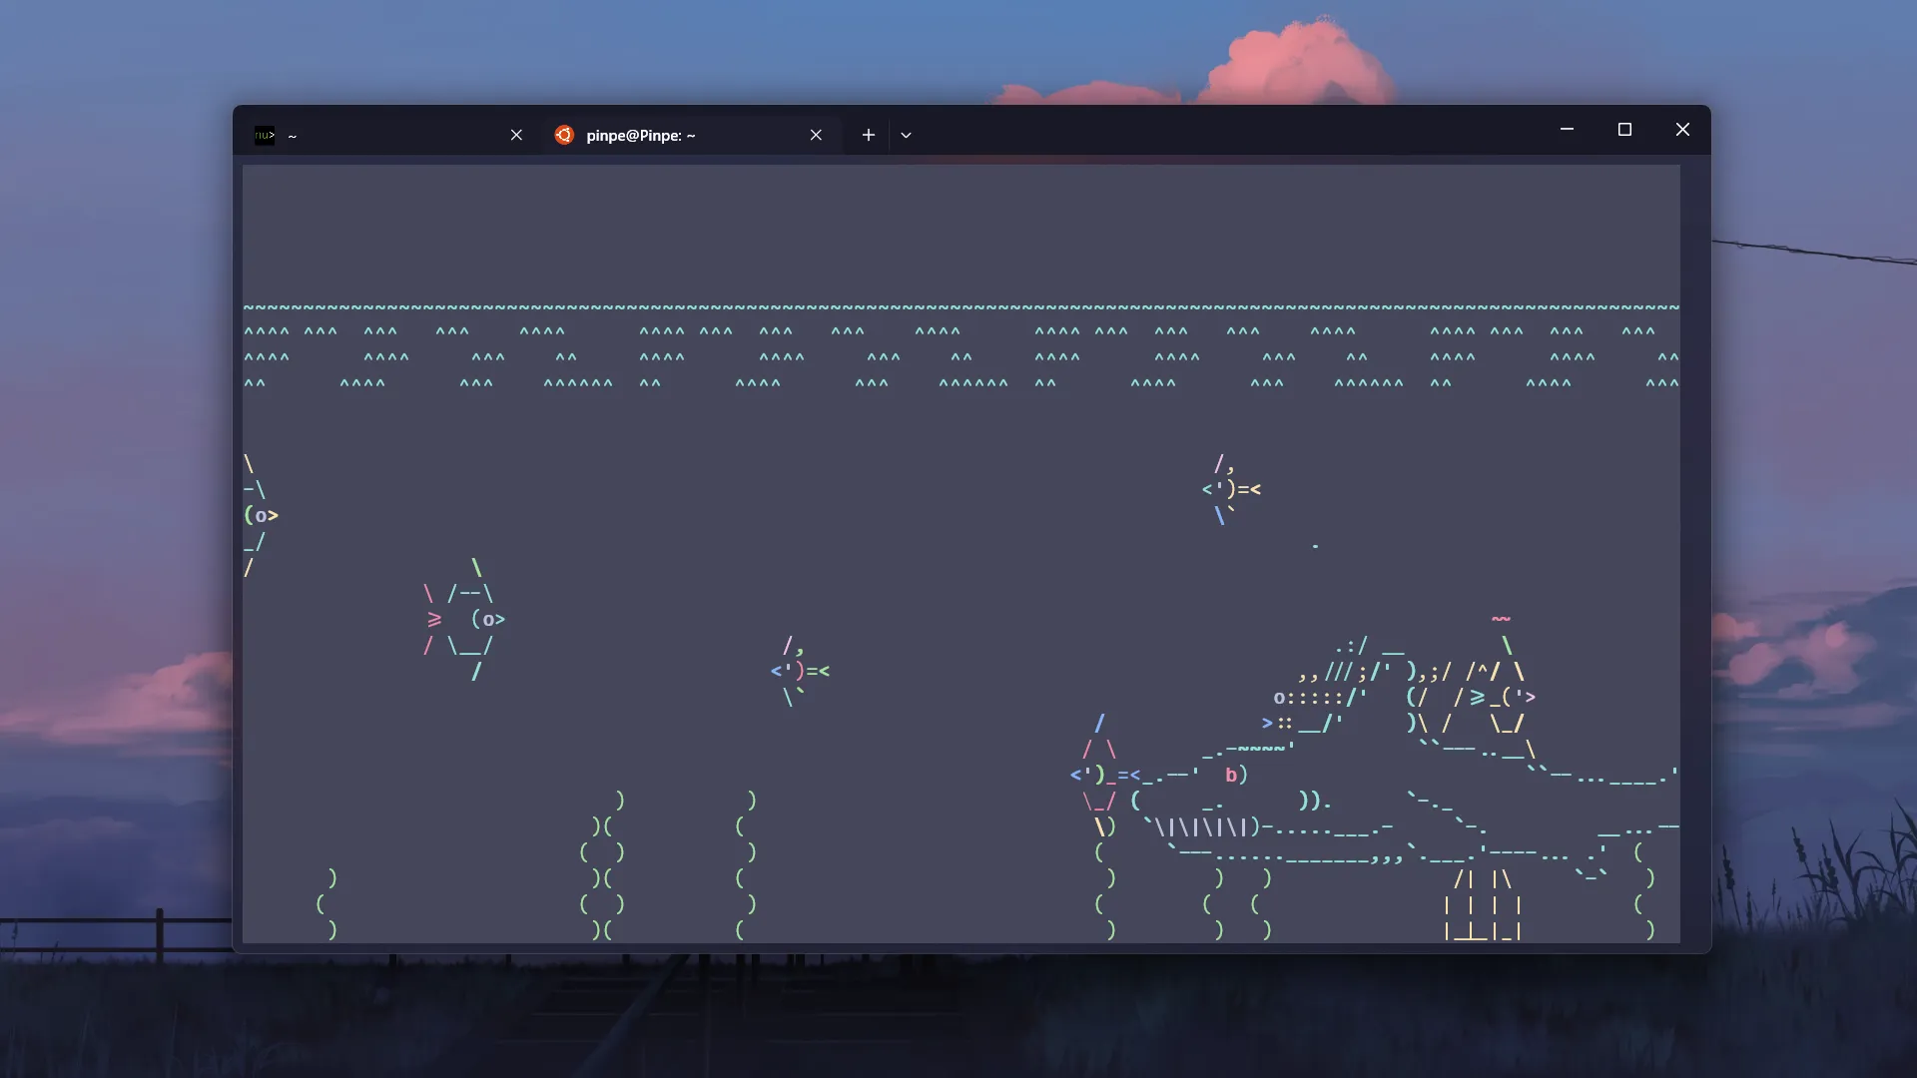1917x1078 pixels.
Task: Click the small fish near top right
Action: (1230, 489)
